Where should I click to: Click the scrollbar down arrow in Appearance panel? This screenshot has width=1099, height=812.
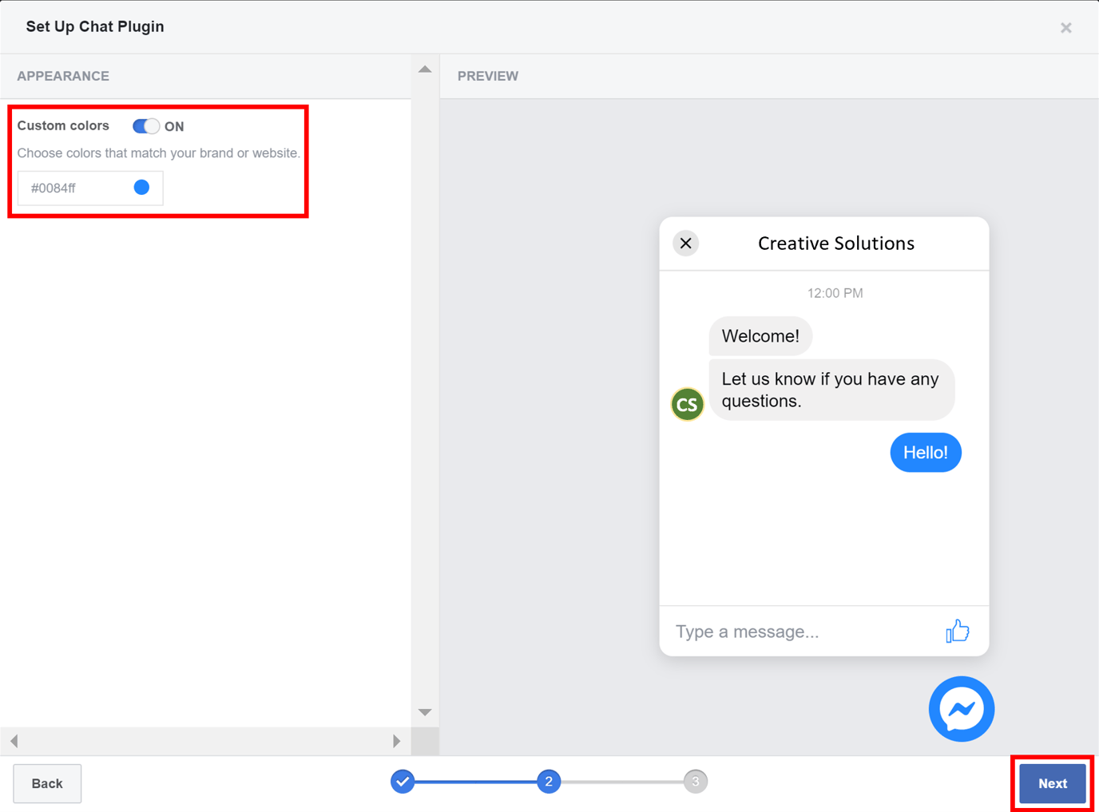pyautogui.click(x=425, y=711)
